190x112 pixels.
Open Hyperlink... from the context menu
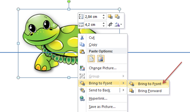click(98, 98)
